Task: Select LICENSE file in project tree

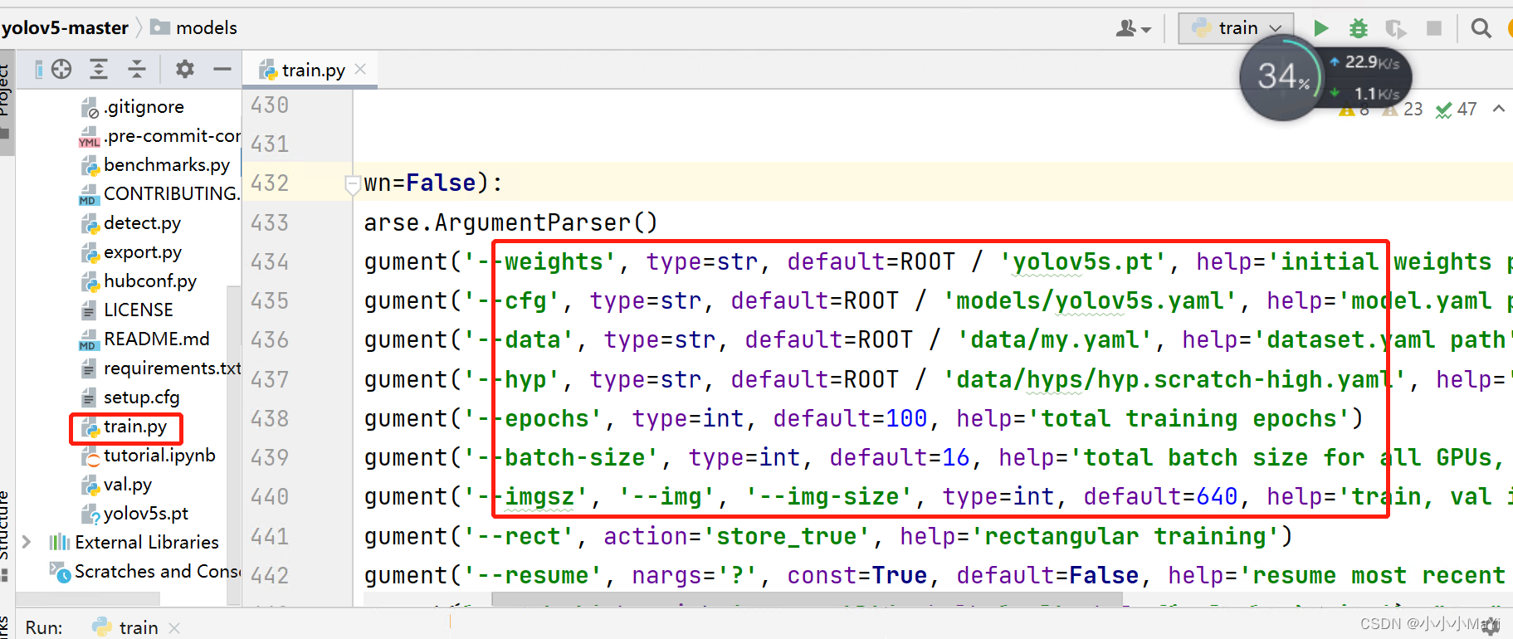Action: pyautogui.click(x=127, y=310)
